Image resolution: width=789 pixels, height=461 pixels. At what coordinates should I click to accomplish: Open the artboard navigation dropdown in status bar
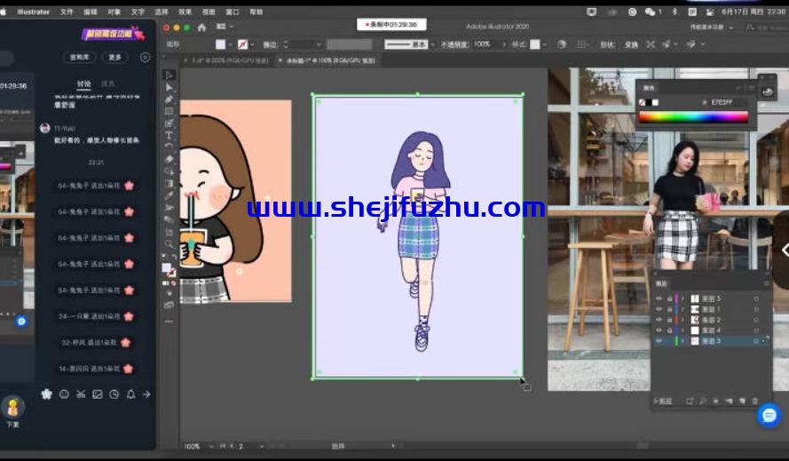[x=261, y=446]
